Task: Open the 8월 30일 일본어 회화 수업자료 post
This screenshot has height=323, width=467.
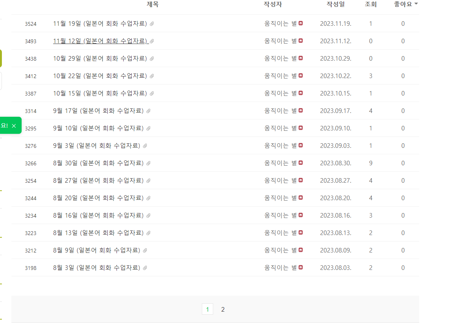Action: point(98,163)
